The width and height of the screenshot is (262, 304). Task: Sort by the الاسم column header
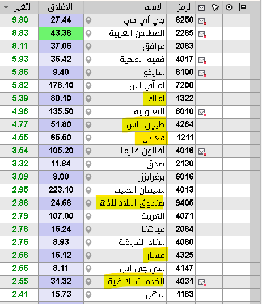pyautogui.click(x=154, y=7)
